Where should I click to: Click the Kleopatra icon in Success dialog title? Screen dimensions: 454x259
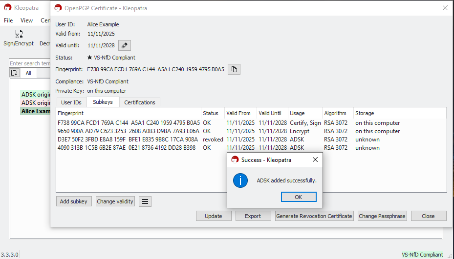(235, 160)
